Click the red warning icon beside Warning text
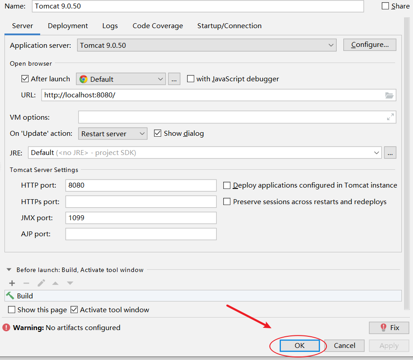The image size is (413, 360). [6, 327]
